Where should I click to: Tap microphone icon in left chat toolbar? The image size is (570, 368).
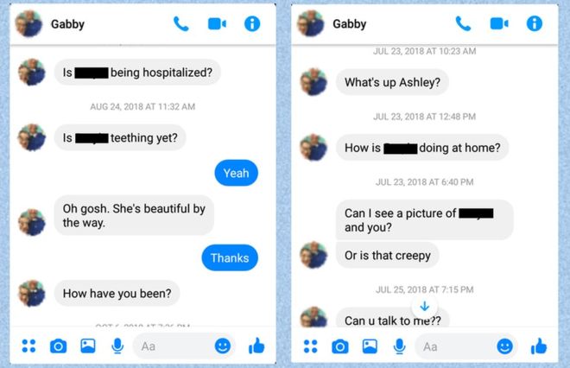117,346
